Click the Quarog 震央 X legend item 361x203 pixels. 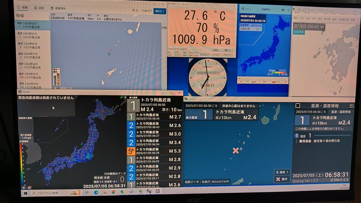click(x=282, y=180)
